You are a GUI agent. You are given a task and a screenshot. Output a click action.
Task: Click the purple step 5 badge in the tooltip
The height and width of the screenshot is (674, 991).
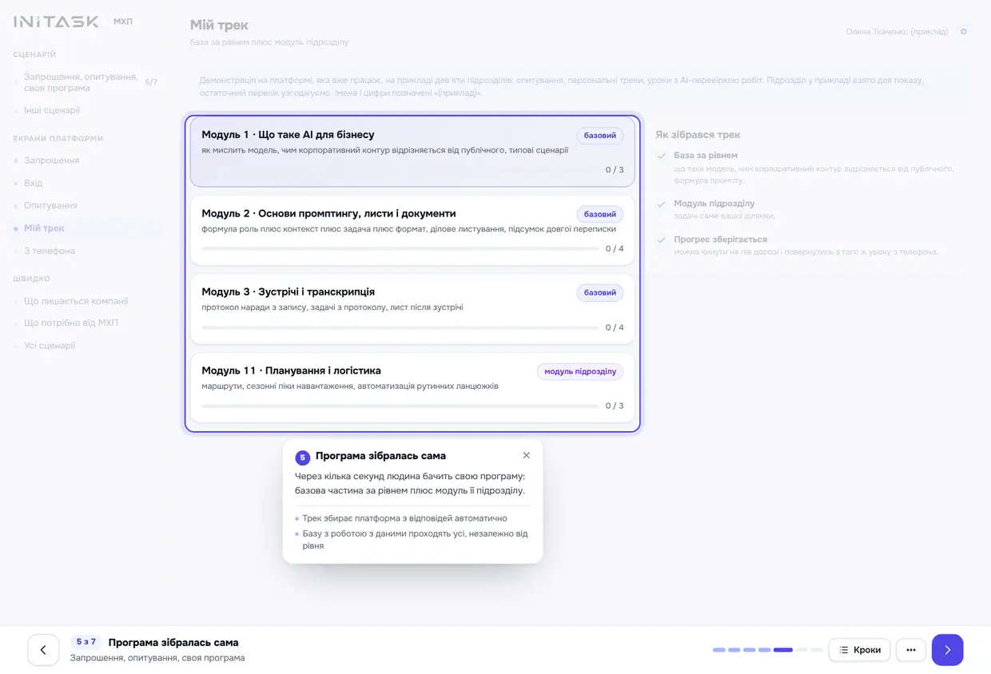click(x=302, y=458)
